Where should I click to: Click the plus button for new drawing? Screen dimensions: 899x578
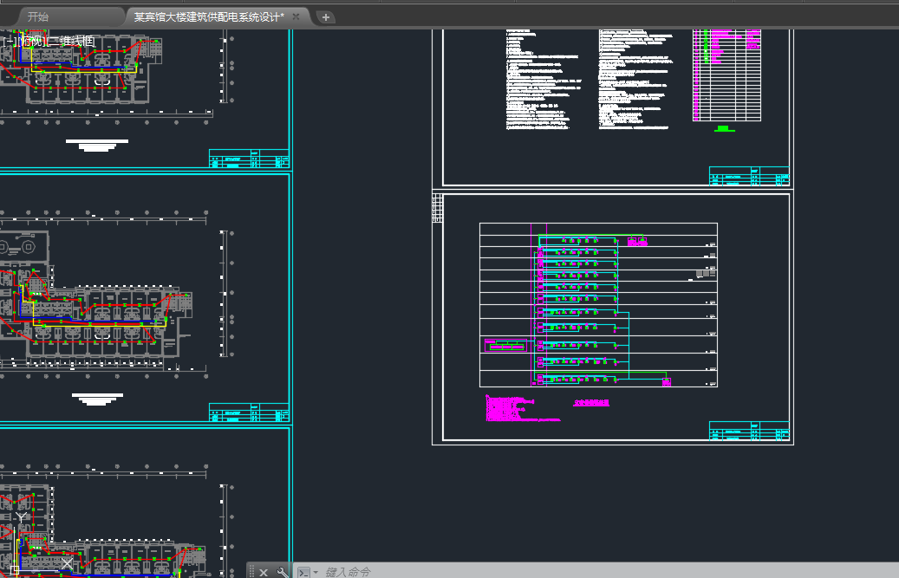click(x=325, y=16)
